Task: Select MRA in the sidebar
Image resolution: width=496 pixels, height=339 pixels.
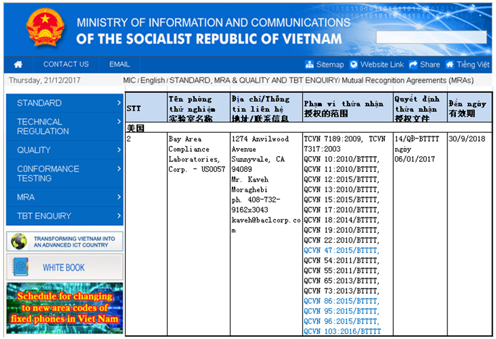Action: click(x=65, y=198)
